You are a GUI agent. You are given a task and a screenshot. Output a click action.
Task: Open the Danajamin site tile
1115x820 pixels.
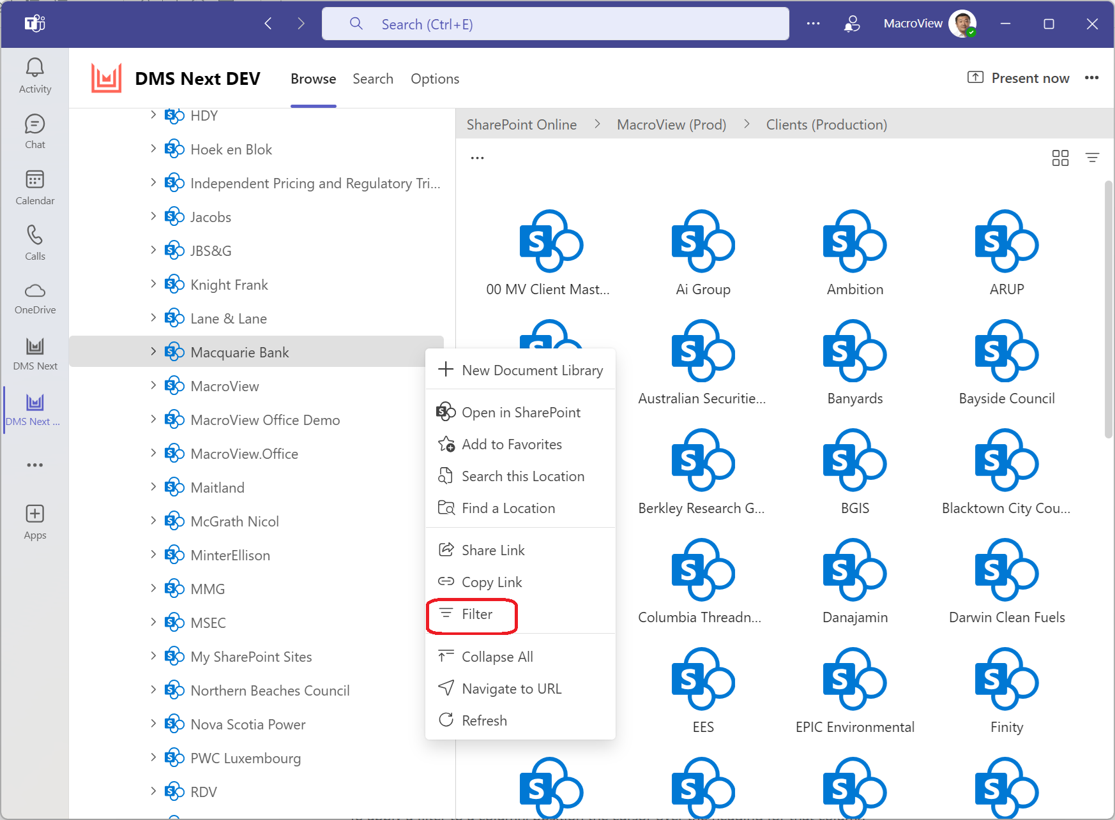coord(855,581)
